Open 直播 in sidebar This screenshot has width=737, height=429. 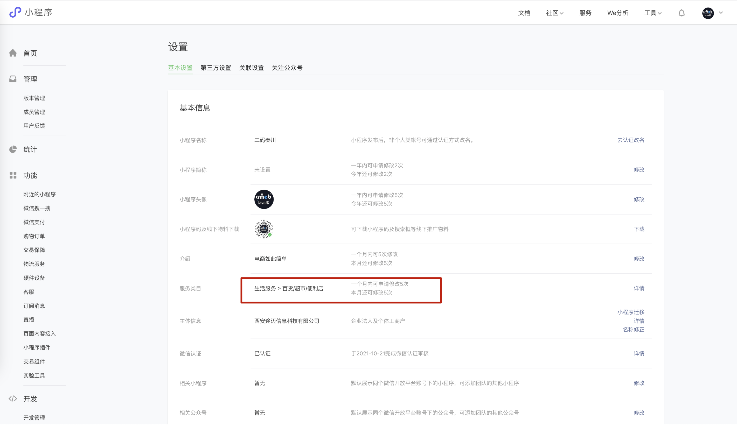point(29,319)
